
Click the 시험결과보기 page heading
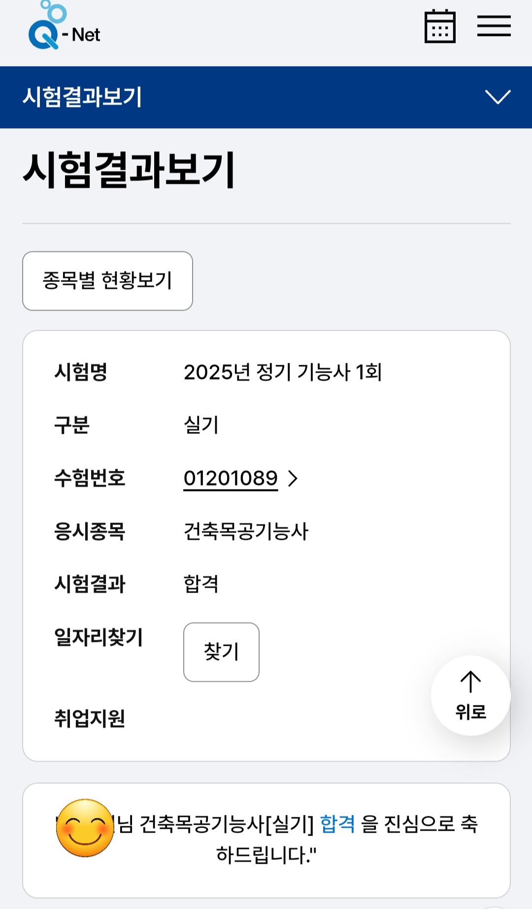(x=129, y=170)
